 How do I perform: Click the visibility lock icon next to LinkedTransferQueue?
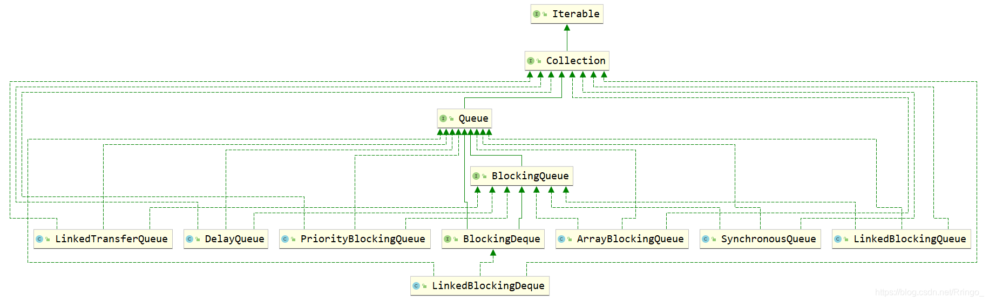click(x=48, y=240)
